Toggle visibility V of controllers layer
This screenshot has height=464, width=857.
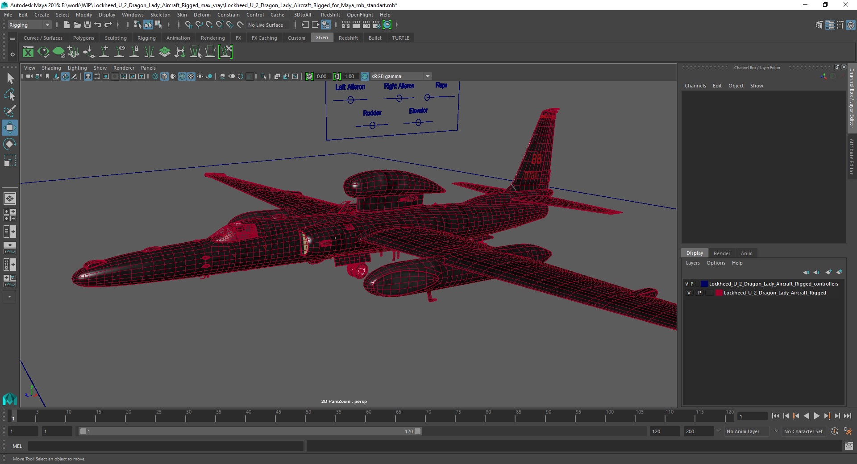[686, 284]
